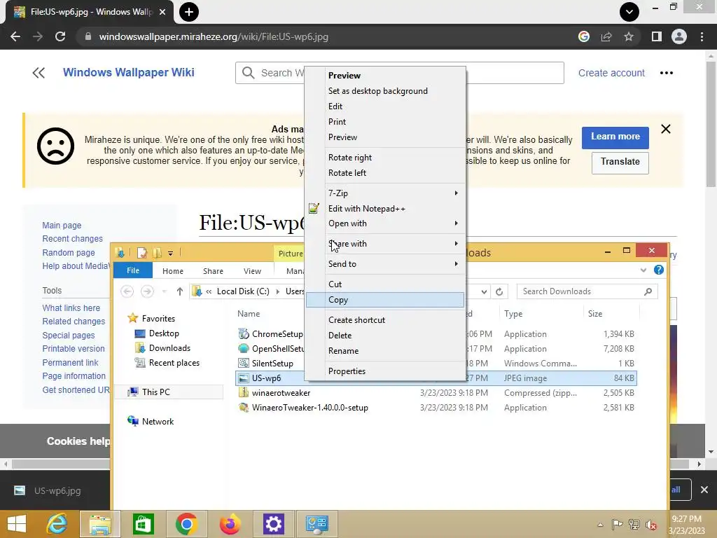This screenshot has height=538, width=717.
Task: Open the gear settings app on taskbar
Action: tap(274, 524)
